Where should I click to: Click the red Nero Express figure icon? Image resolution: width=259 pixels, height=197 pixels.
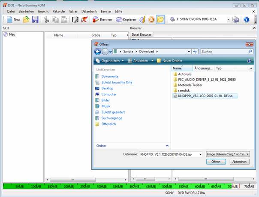(84, 19)
